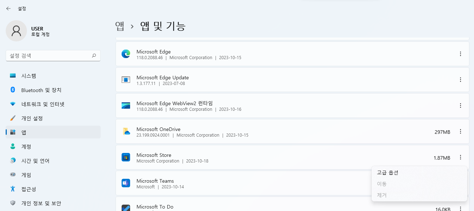
Task: Click the Bluetooth icon in sidebar
Action: 13,90
